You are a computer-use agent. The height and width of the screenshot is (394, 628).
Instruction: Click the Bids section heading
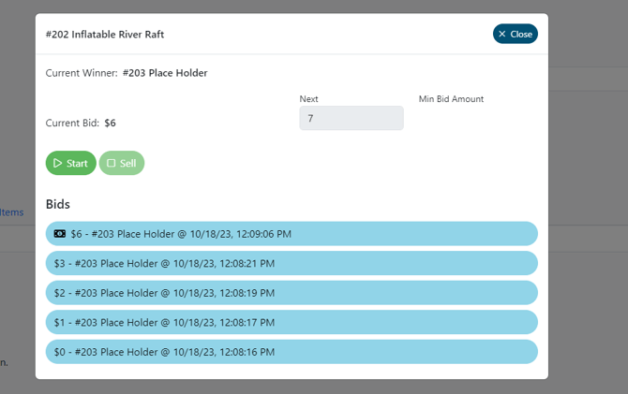pyautogui.click(x=58, y=204)
